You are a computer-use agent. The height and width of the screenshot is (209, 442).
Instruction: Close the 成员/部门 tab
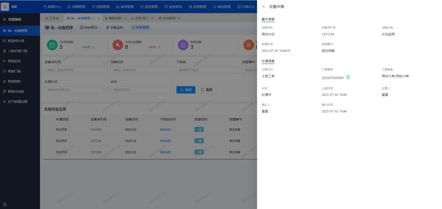click(x=152, y=18)
